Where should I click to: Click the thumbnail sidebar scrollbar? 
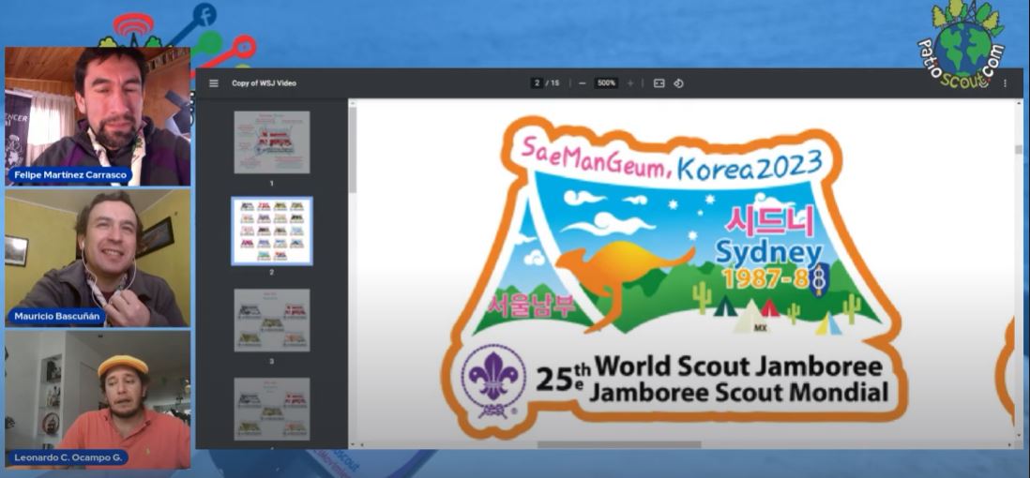pos(352,151)
